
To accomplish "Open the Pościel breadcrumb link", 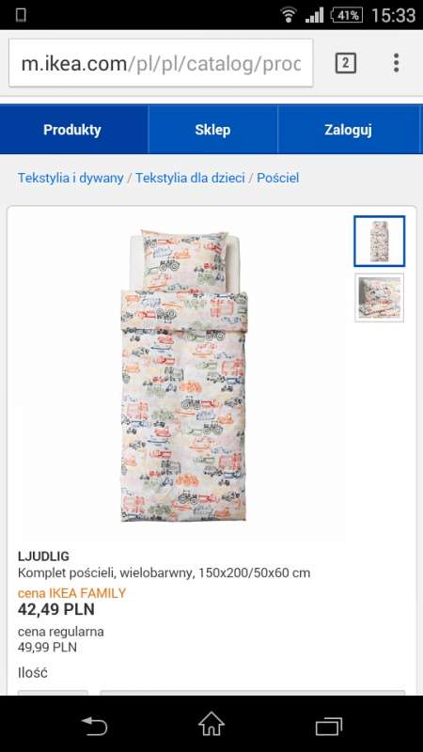I will click(278, 178).
